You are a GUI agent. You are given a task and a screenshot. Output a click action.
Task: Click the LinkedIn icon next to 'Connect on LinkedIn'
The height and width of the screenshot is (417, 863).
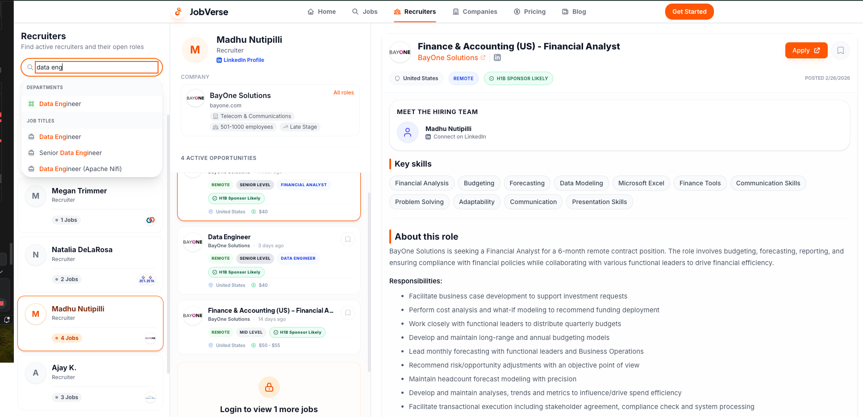click(x=429, y=137)
